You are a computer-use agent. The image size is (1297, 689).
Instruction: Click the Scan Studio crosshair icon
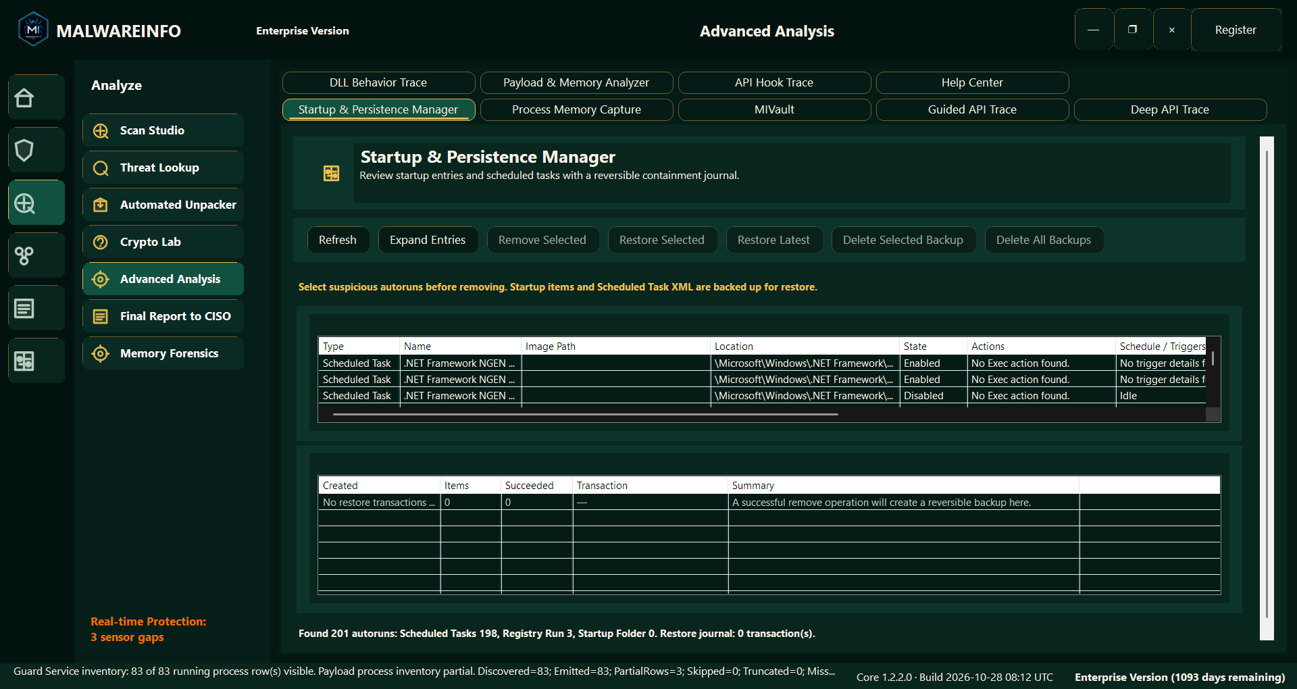(101, 131)
